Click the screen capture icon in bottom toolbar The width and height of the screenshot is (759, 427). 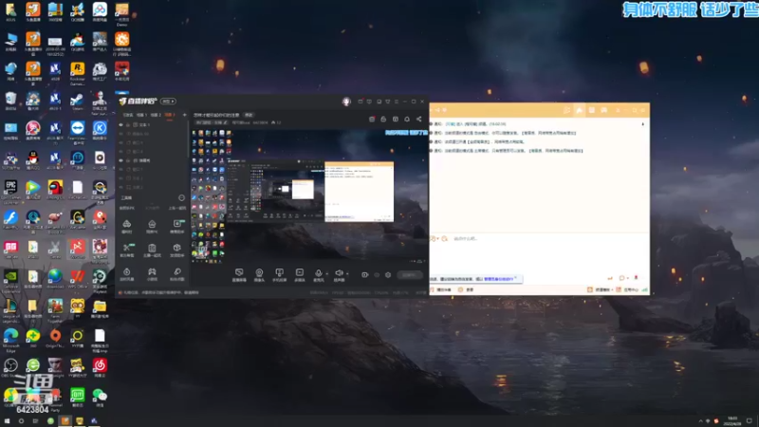tap(239, 273)
